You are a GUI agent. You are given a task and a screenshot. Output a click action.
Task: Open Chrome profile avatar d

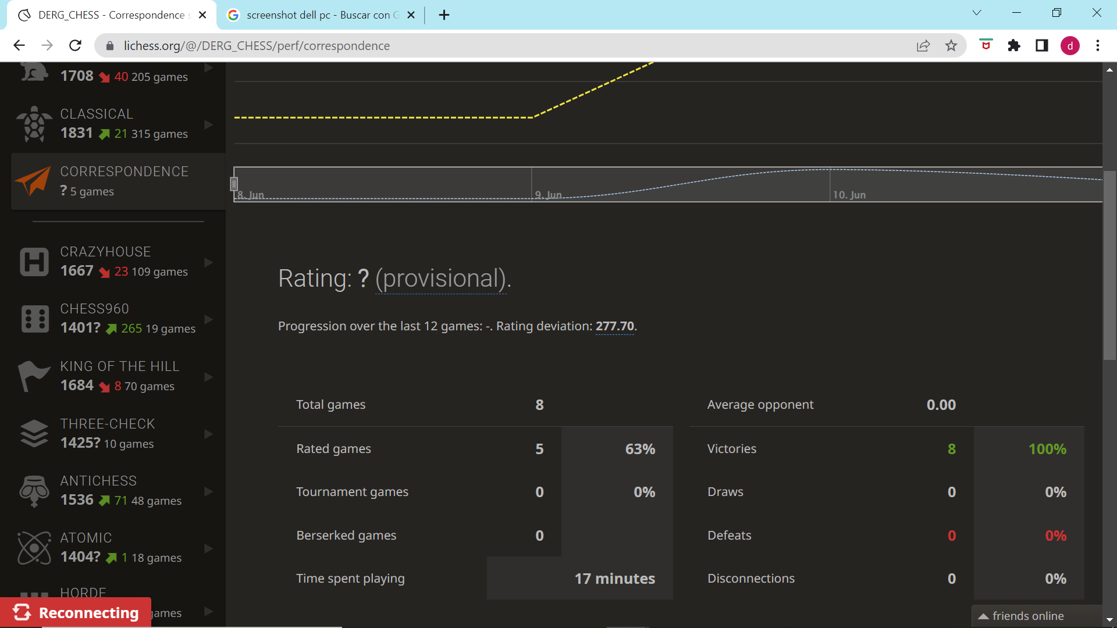1070,45
